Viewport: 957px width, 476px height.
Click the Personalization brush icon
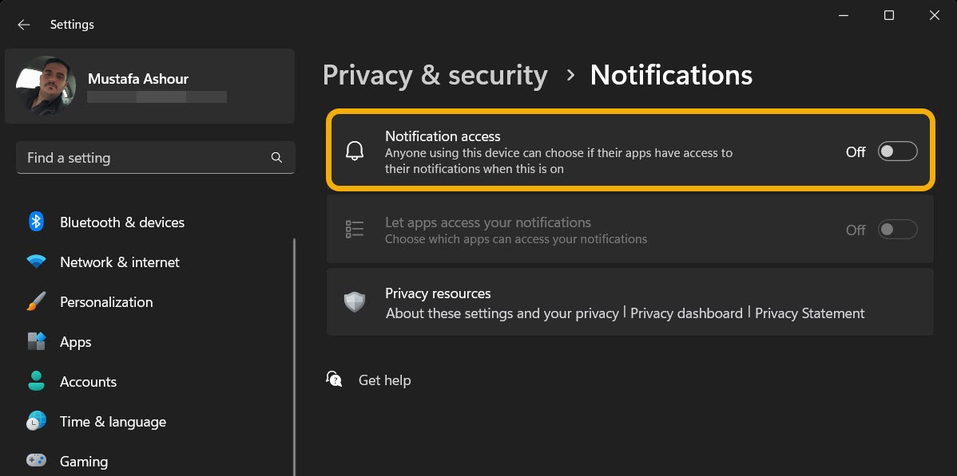pyautogui.click(x=35, y=301)
